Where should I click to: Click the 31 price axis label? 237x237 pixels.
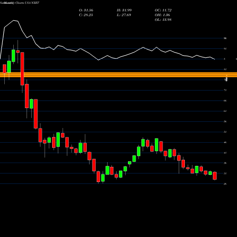225,173
